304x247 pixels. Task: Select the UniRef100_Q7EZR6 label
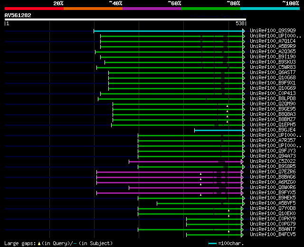pyautogui.click(x=273, y=172)
